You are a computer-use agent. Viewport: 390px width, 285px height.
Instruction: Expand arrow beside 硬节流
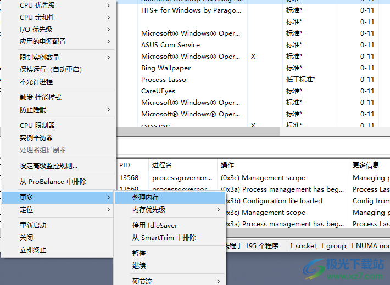coord(218,282)
